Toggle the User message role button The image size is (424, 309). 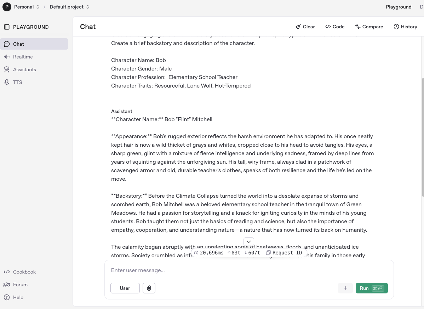click(125, 288)
